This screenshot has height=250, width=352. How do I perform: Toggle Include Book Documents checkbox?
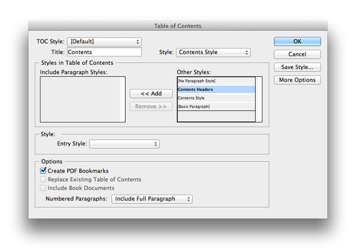point(43,188)
